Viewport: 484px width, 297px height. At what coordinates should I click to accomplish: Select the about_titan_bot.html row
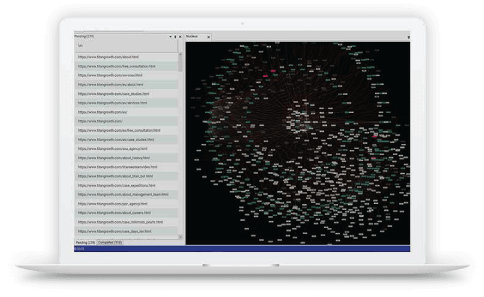126,176
